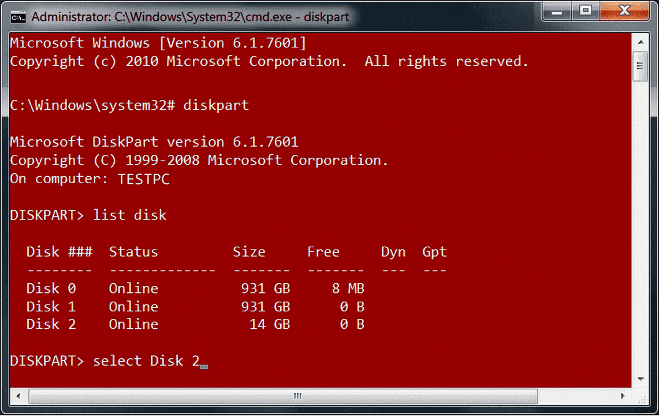Click the Disk 2 row in the table
Viewport: 659px width, 416px height.
coord(51,325)
